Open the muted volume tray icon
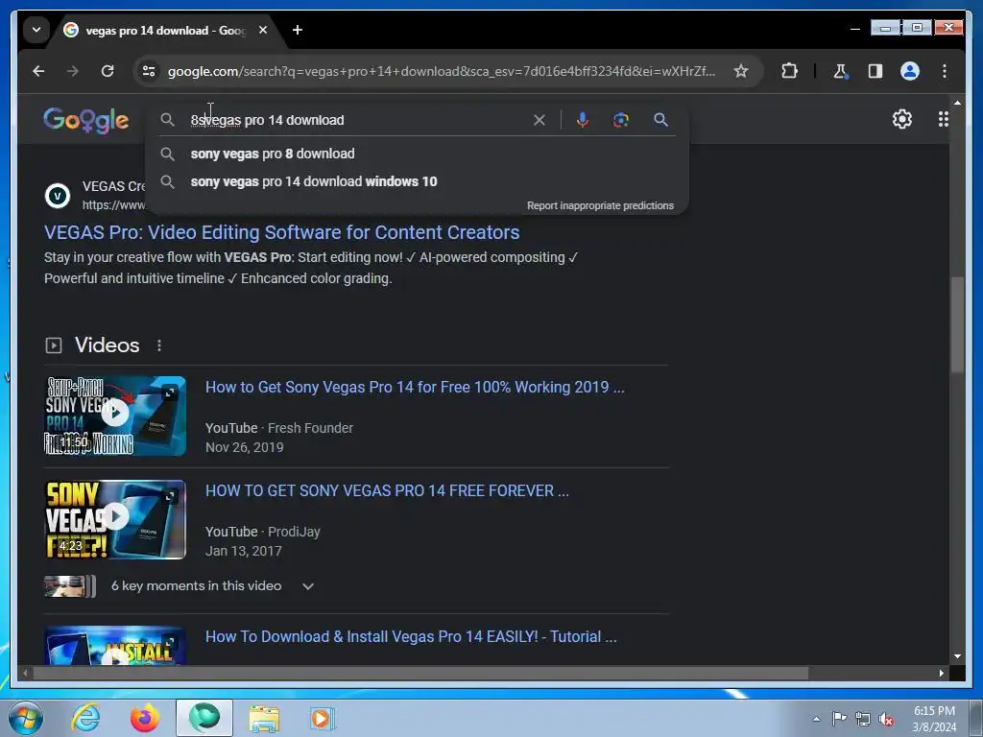The image size is (983, 737). (x=886, y=720)
